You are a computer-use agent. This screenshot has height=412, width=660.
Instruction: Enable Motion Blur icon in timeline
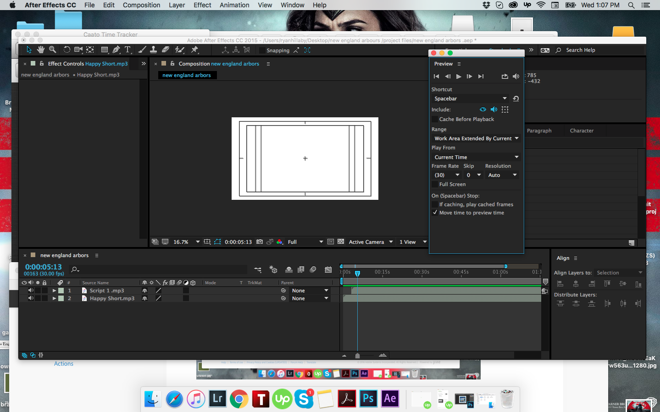pyautogui.click(x=313, y=269)
